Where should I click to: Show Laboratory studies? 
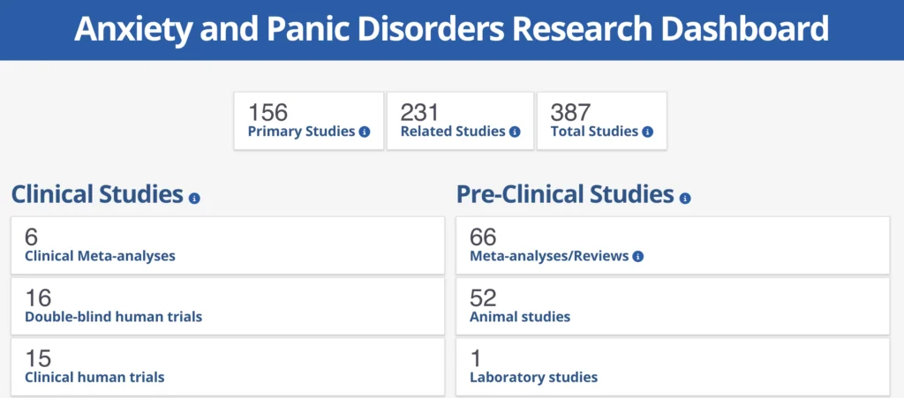(x=533, y=377)
